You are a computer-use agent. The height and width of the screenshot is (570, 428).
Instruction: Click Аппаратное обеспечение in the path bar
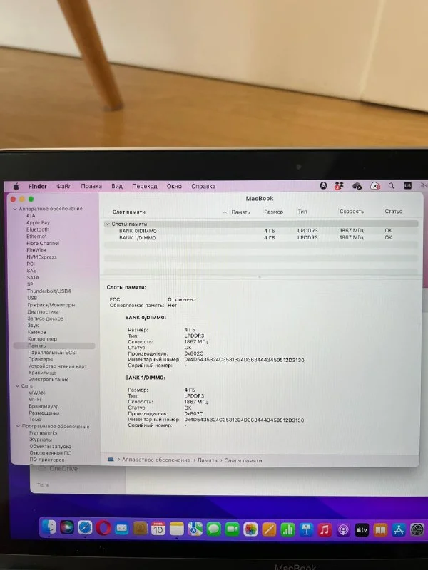click(156, 460)
